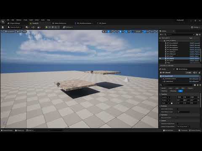Open the Outliner settings gear icon

(200, 34)
